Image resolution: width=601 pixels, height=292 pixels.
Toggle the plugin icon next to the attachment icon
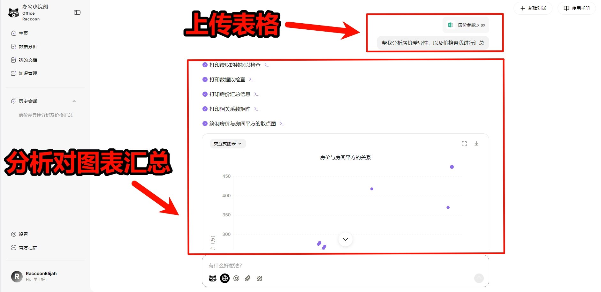[259, 278]
